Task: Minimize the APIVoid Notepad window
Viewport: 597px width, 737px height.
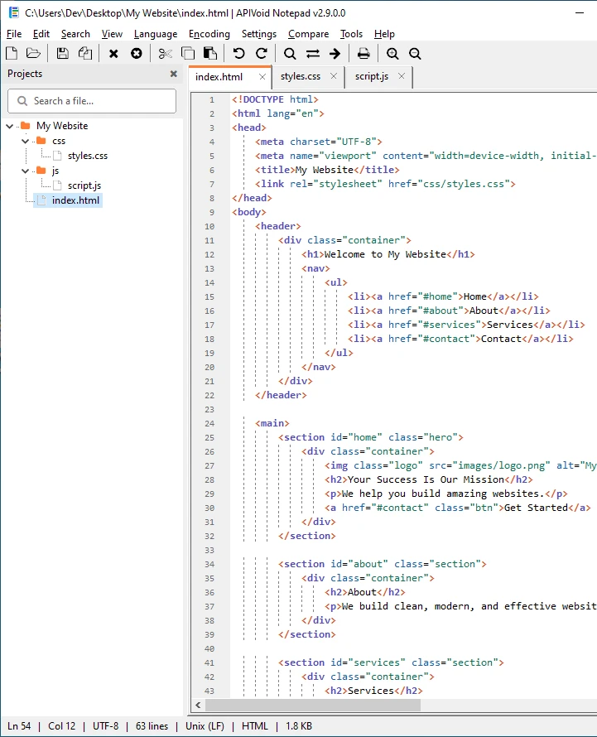Action: coord(580,13)
